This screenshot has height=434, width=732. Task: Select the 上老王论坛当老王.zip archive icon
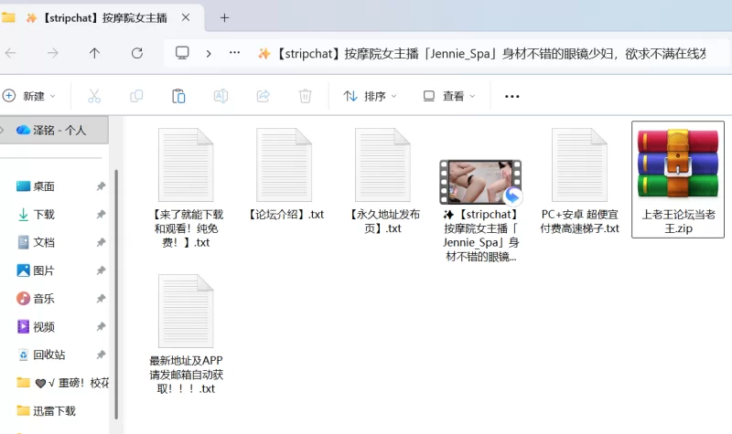[x=678, y=164]
